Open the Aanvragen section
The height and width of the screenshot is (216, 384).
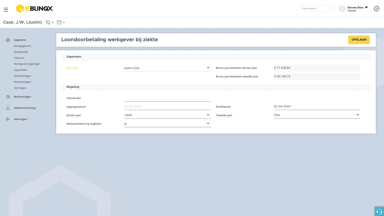tap(20, 119)
